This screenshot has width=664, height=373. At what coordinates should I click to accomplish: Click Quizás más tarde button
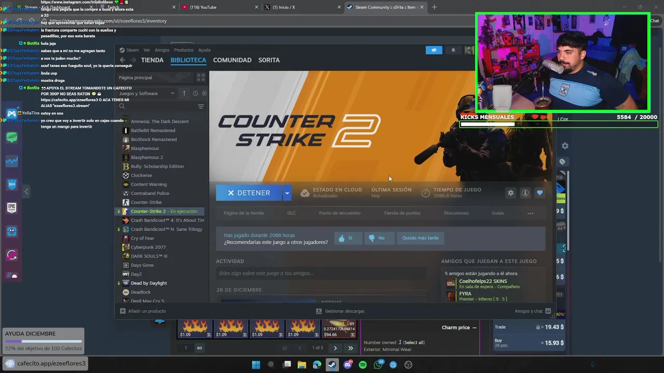pos(420,238)
